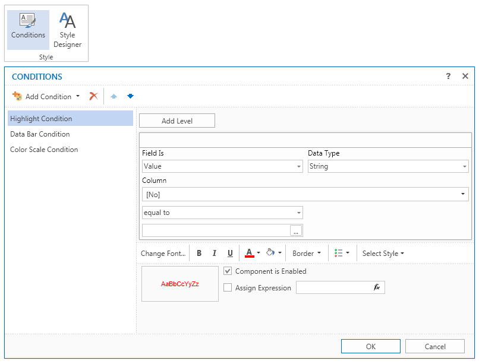Click the Add Condition button
This screenshot has width=479, height=364.
pyautogui.click(x=42, y=96)
